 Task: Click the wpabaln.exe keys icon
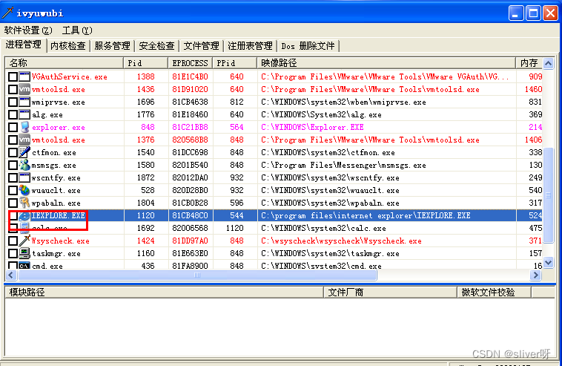point(24,203)
